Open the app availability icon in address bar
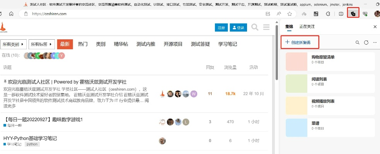Screen dimensions: 380x154 [x=268, y=14]
